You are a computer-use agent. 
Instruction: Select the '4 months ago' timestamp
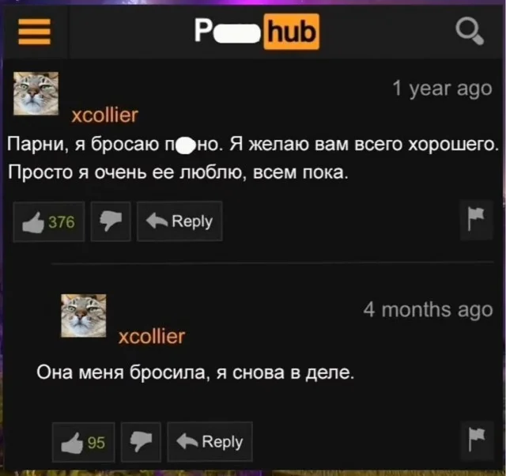[x=428, y=310]
